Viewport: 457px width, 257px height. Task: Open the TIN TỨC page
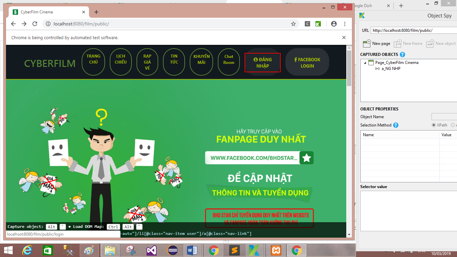click(174, 62)
